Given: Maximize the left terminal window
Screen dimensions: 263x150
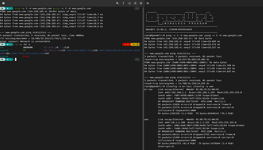Looking at the screenshot, I should tap(135, 3).
